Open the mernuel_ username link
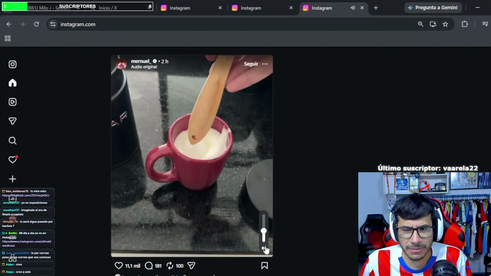The height and width of the screenshot is (276, 491). click(x=141, y=61)
